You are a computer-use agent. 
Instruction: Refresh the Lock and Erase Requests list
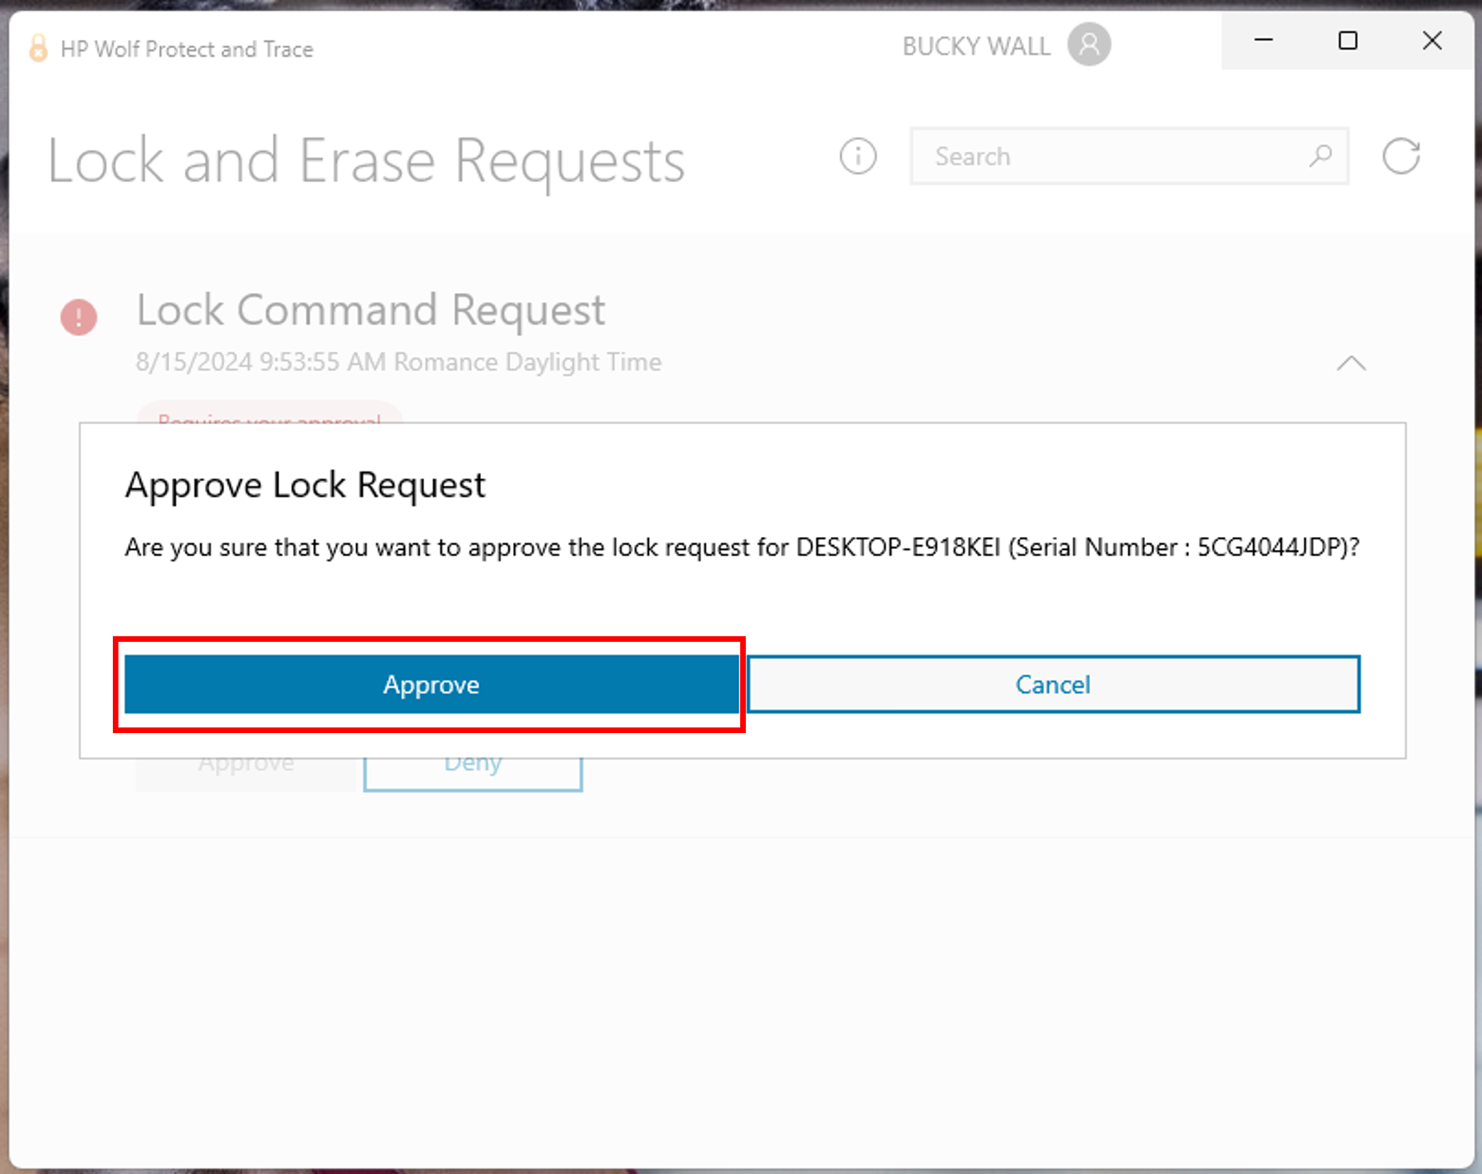click(x=1401, y=157)
